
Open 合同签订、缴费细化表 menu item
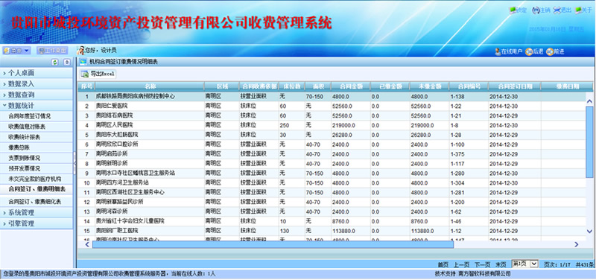(x=37, y=201)
